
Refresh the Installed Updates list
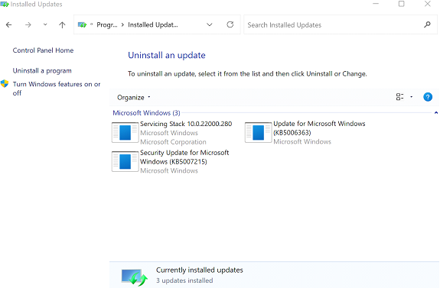coord(230,24)
